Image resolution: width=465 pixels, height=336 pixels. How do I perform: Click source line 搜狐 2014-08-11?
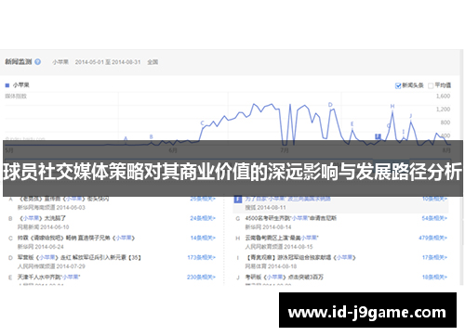pyautogui.click(x=265, y=207)
